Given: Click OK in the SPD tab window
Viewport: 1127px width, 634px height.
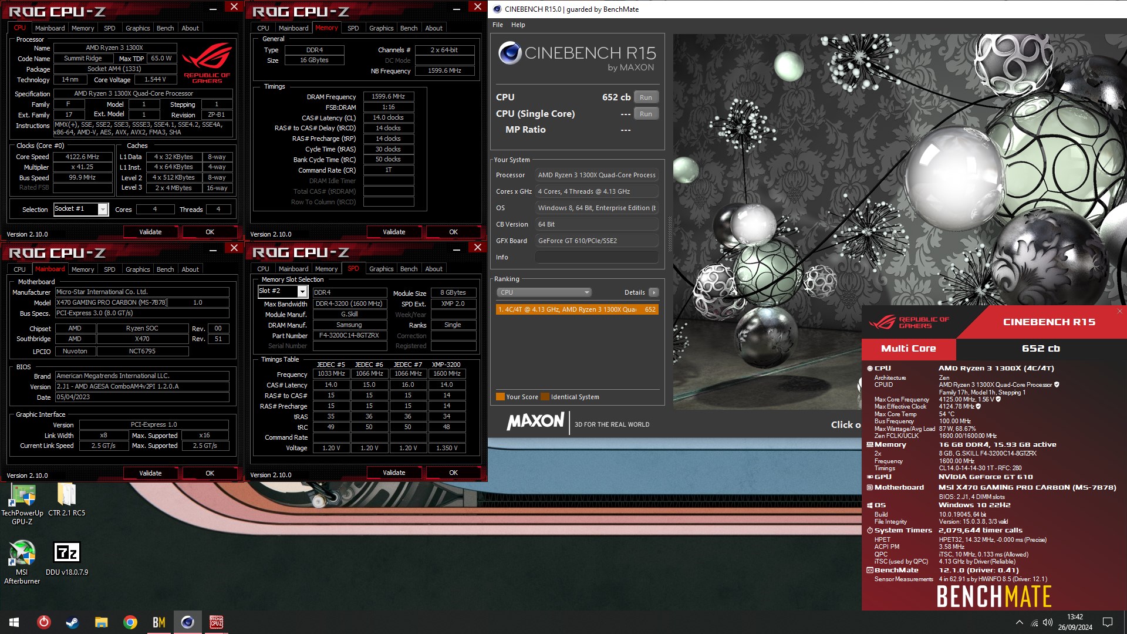Looking at the screenshot, I should pos(453,473).
